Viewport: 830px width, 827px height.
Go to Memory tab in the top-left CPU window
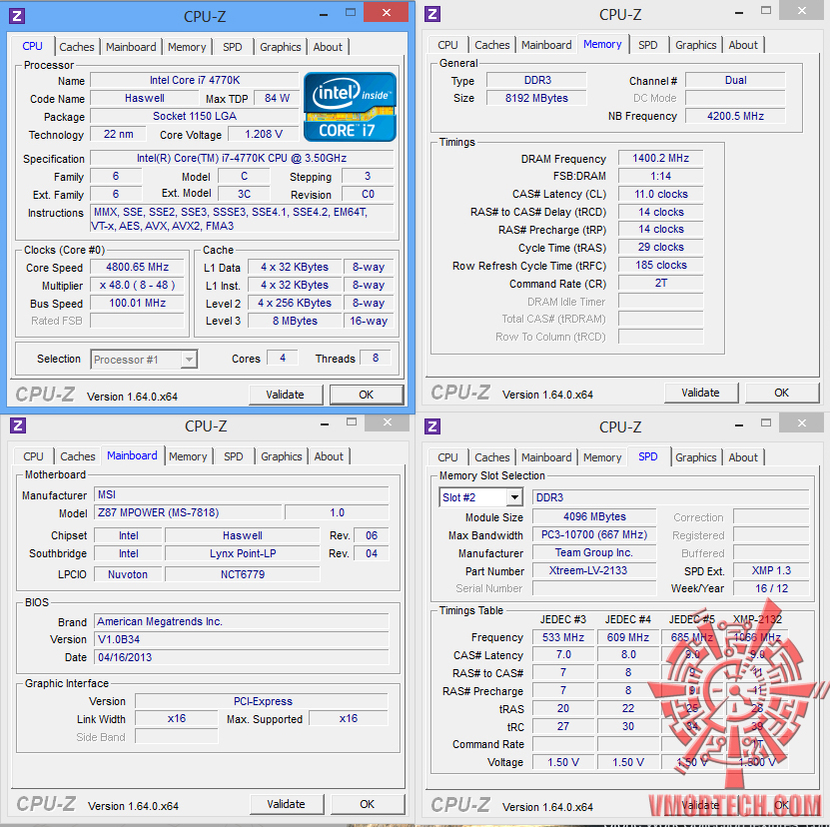pos(187,47)
